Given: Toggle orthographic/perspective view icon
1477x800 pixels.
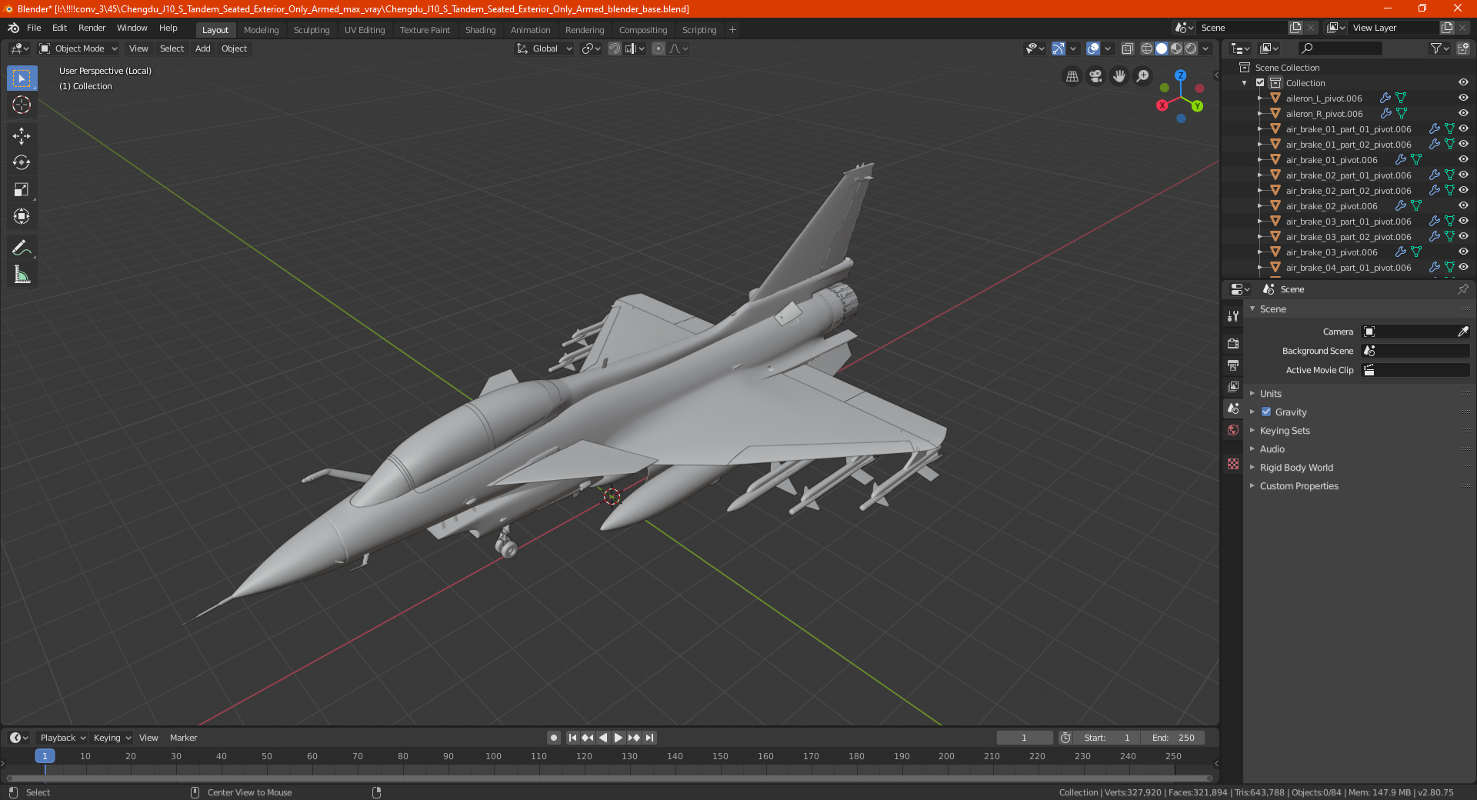Looking at the screenshot, I should pos(1072,76).
